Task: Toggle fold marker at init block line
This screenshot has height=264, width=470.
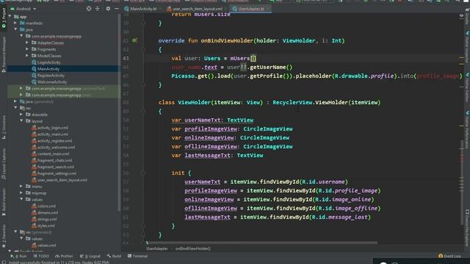Action: [143, 173]
